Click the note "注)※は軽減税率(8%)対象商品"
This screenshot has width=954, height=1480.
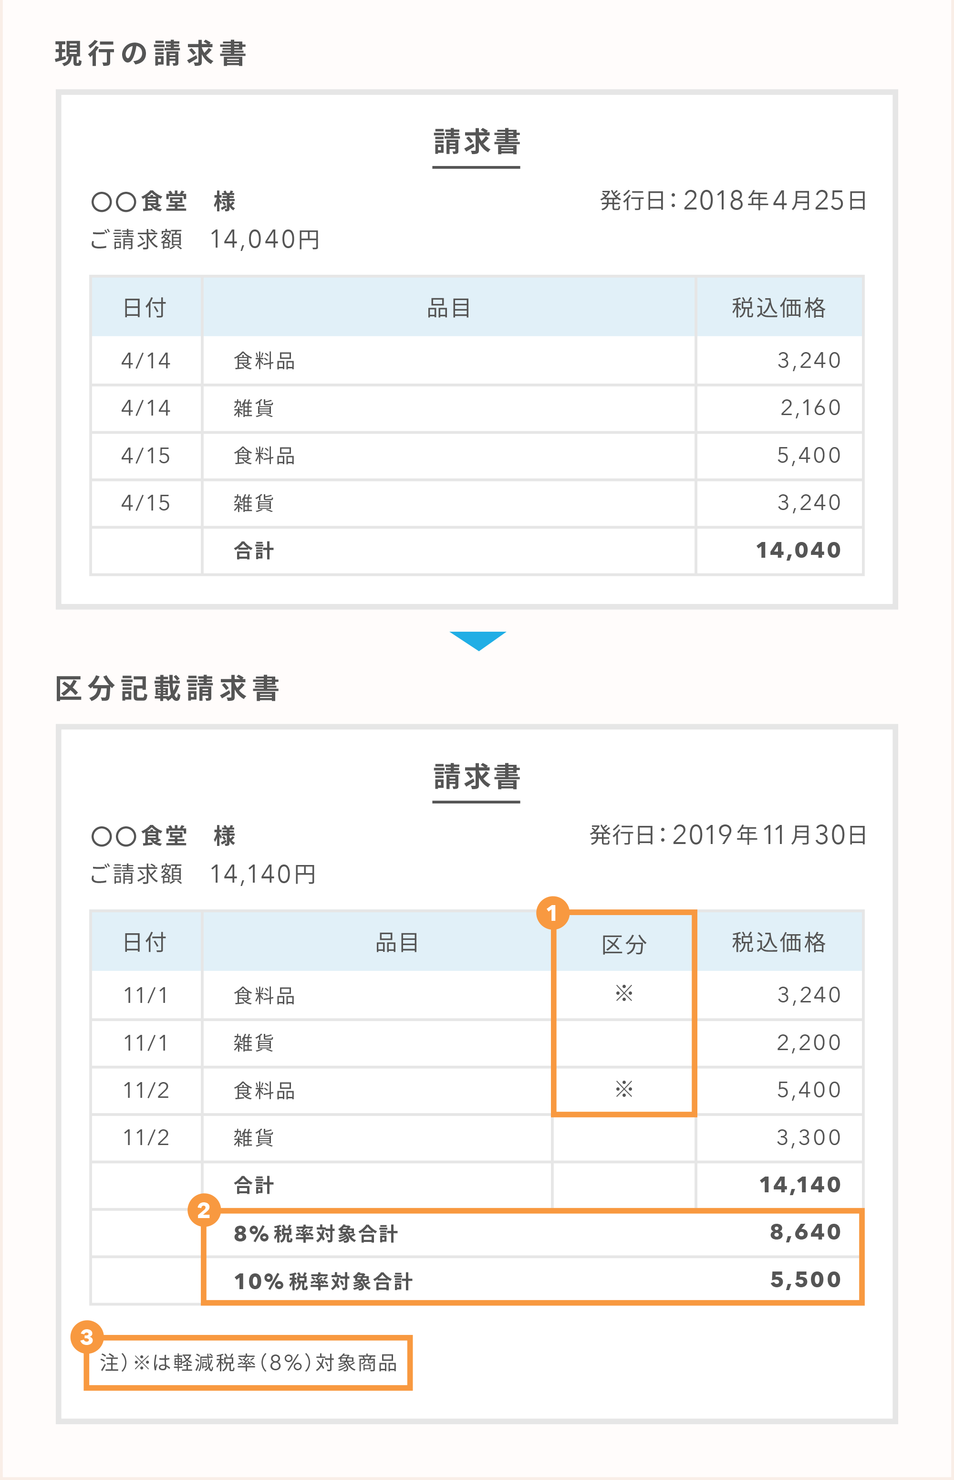click(x=249, y=1362)
